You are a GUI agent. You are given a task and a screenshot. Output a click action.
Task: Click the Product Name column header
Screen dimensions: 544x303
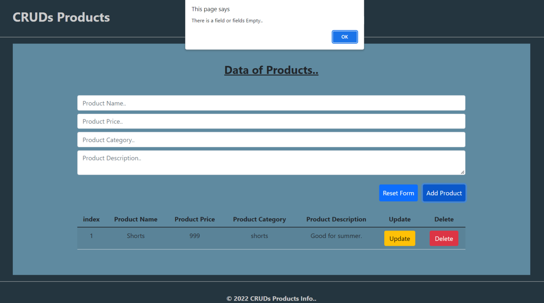(x=136, y=219)
